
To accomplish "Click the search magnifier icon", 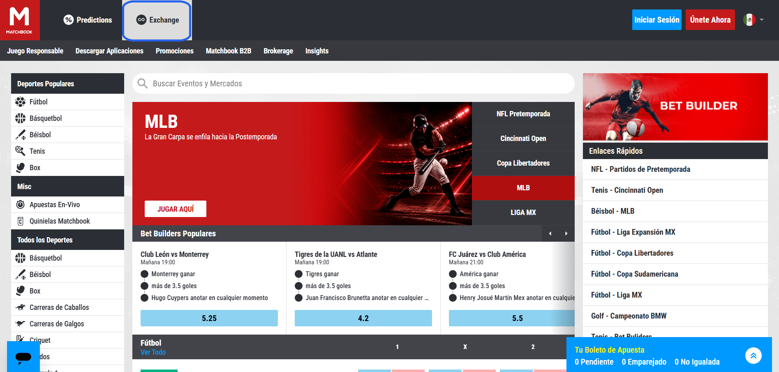I will click(x=143, y=83).
